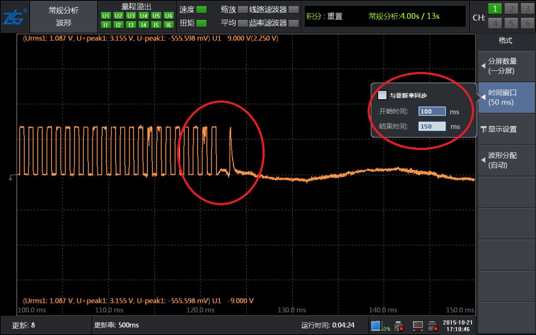Click the network disconnected monitor icon

click(417, 326)
